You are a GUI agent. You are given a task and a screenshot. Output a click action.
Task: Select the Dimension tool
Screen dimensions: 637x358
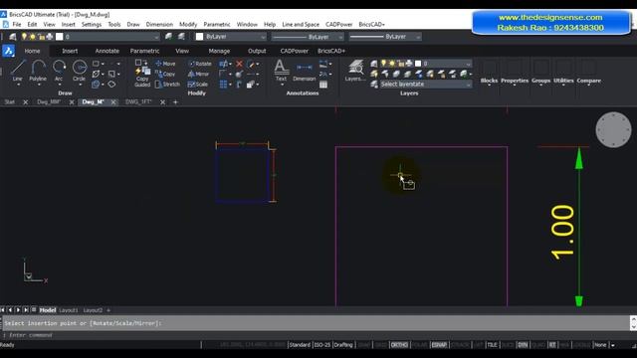point(305,72)
